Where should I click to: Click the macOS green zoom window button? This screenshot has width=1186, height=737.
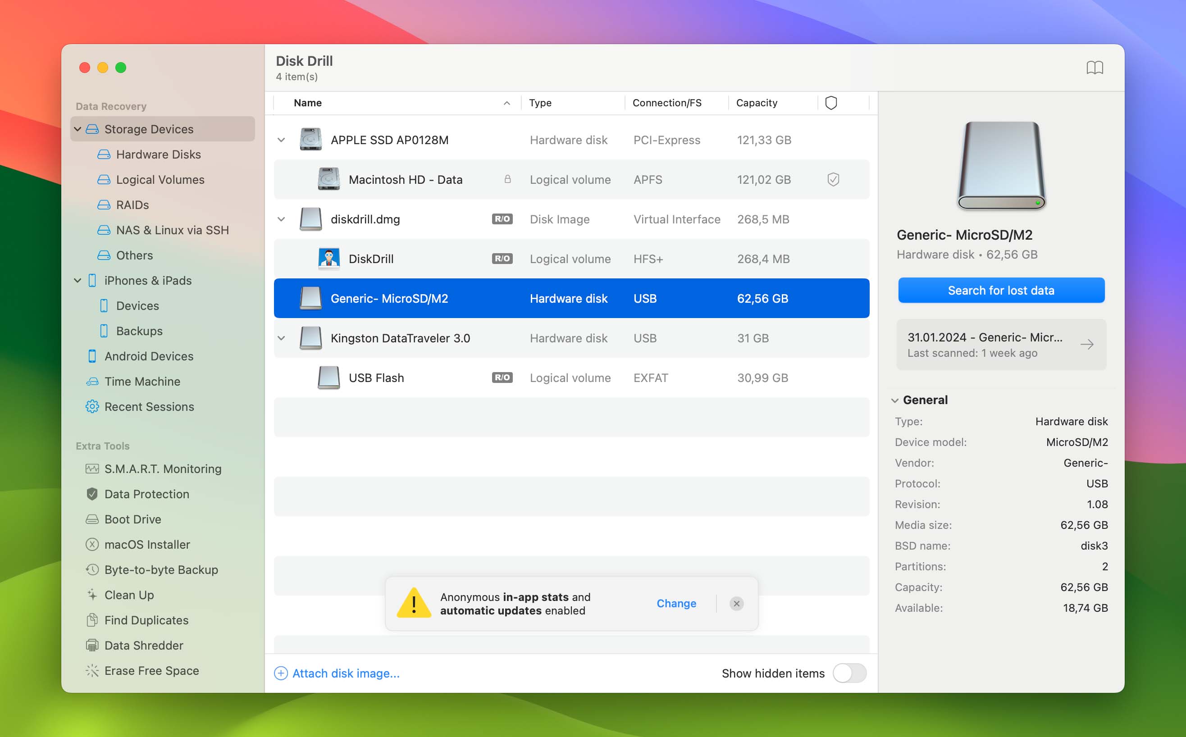pyautogui.click(x=120, y=67)
